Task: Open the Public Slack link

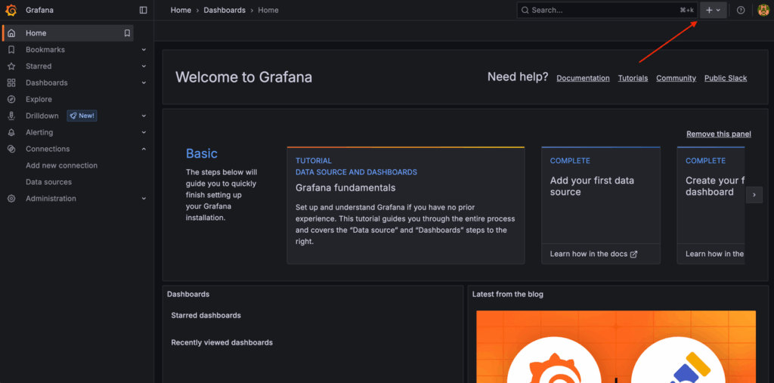Action: click(x=726, y=78)
